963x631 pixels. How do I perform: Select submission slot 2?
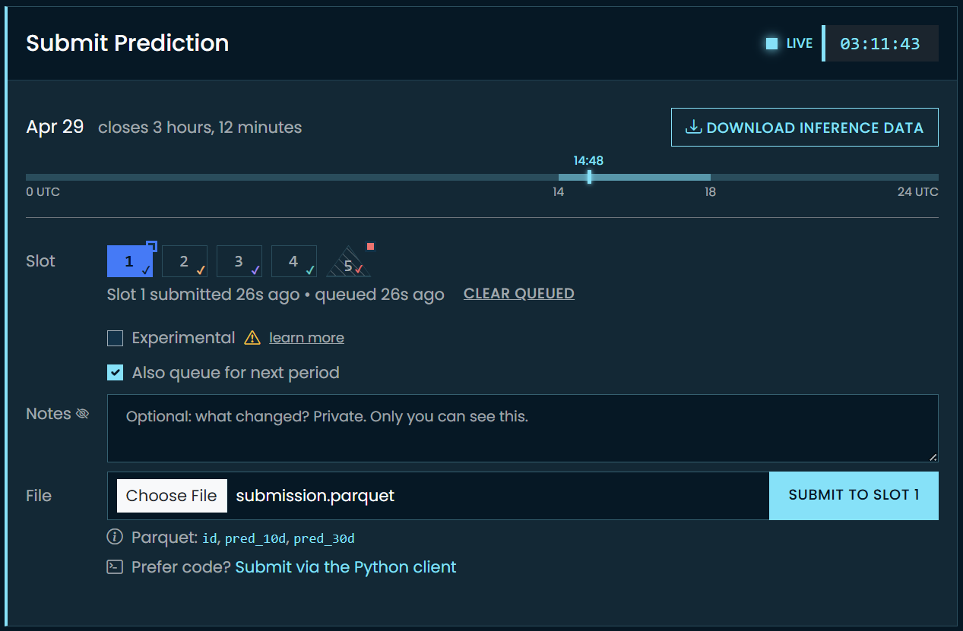(185, 261)
